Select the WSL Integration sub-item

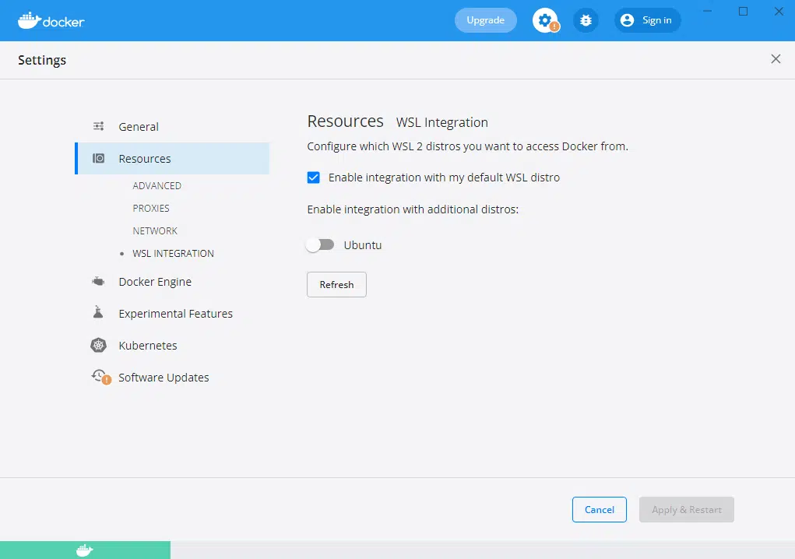pos(174,253)
